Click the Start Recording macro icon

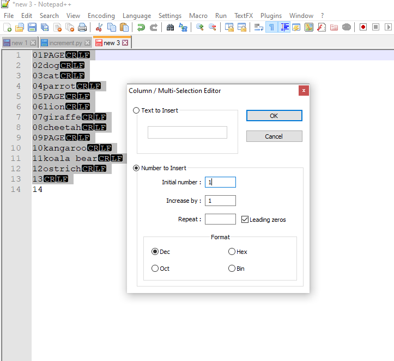[x=363, y=27]
